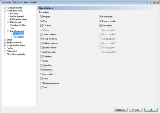The width and height of the screenshot is (160, 114).
Task: Uncheck Cesta k souboru checkbox
Action: pos(41,39)
